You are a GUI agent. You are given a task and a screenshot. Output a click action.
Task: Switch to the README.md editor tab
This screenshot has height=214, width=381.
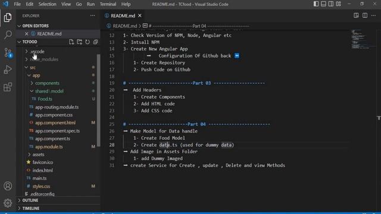tap(123, 16)
